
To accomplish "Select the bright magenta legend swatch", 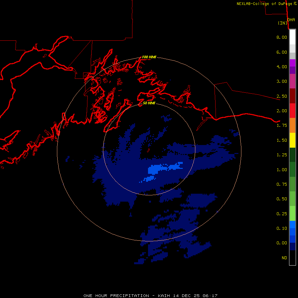I will 292,63.
